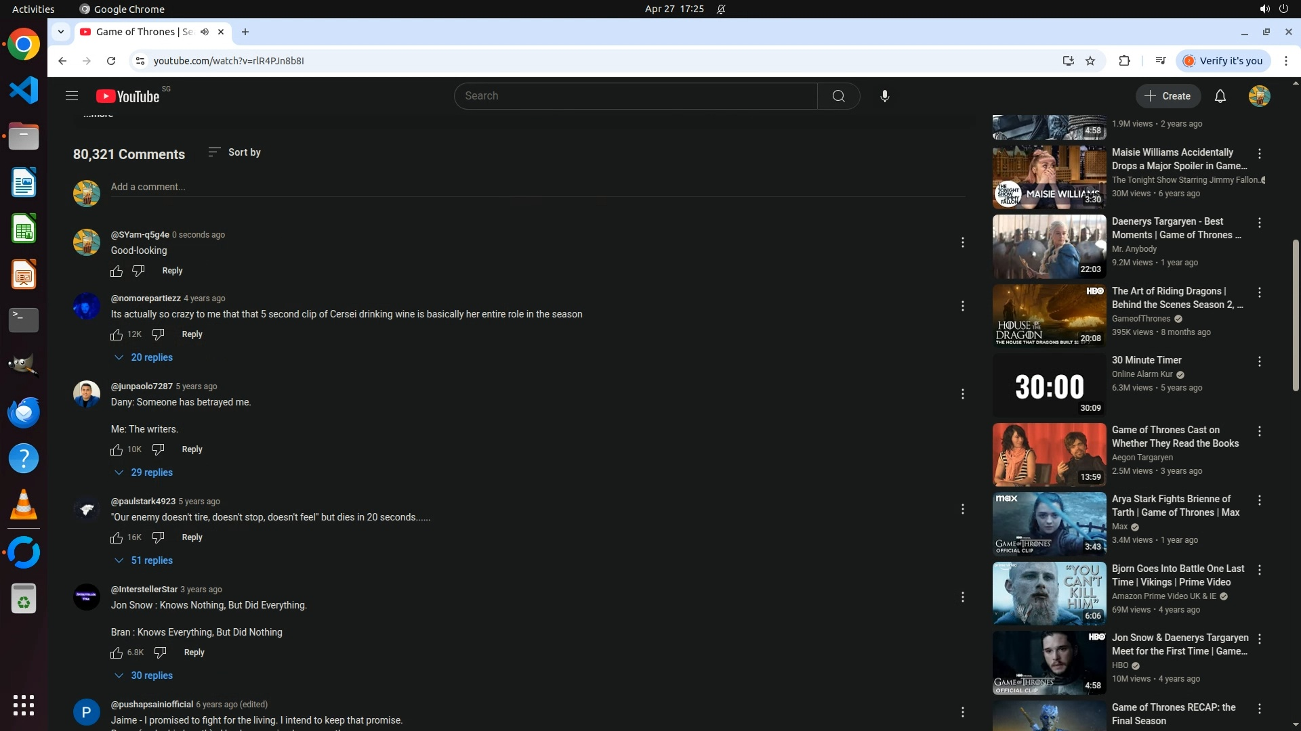1301x731 pixels.
Task: Open the YouTube hamburger guide menu
Action: pos(72,96)
